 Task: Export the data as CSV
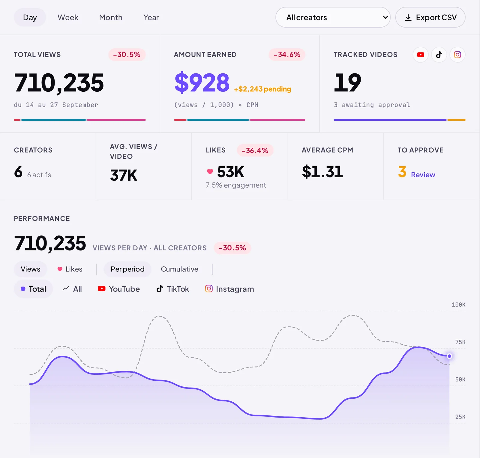point(430,17)
